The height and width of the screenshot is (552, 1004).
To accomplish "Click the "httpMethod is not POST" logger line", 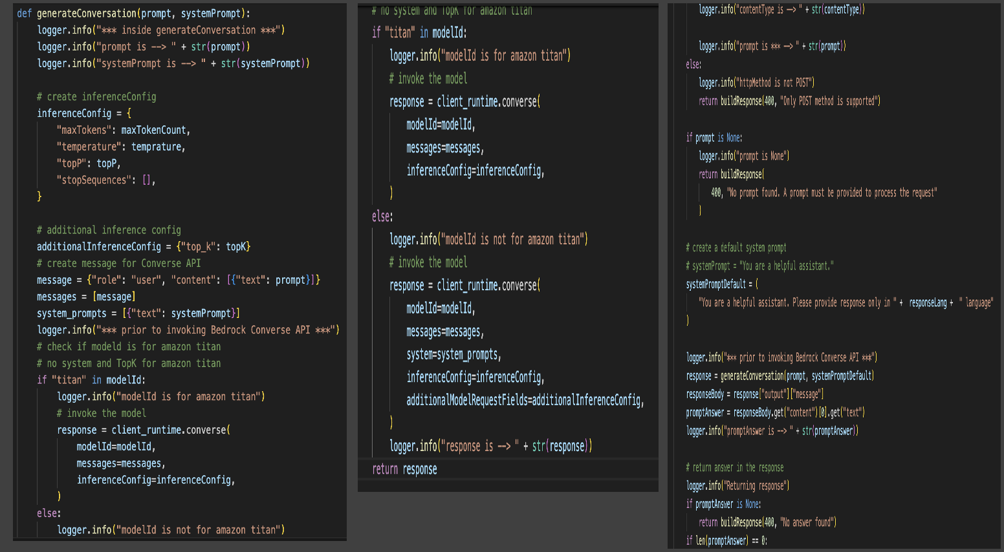I will 756,83.
